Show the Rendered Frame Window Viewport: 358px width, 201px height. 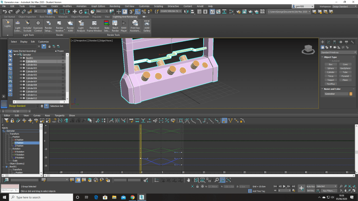[x=94, y=26]
